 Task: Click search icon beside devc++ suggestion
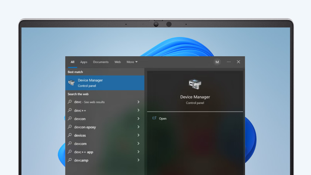[x=70, y=110]
